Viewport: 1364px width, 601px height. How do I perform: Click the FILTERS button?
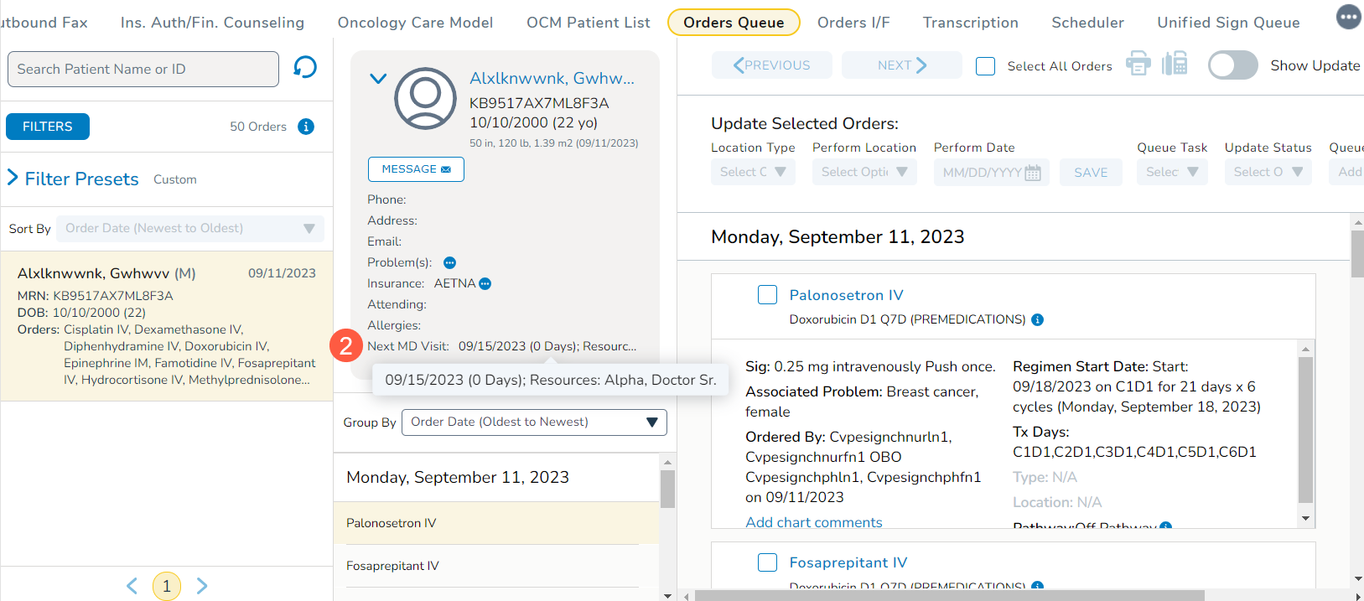coord(48,127)
